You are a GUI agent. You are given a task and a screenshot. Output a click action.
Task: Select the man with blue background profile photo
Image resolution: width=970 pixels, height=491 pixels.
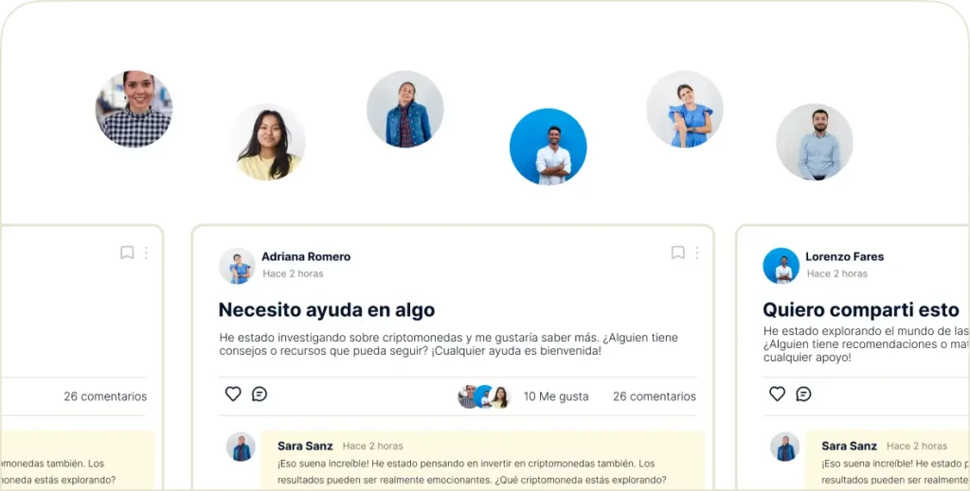click(x=548, y=147)
